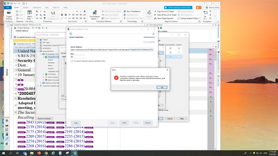Apply bold formatting in ribbon
Image resolution: width=278 pixels, height=156 pixels.
point(37,11)
